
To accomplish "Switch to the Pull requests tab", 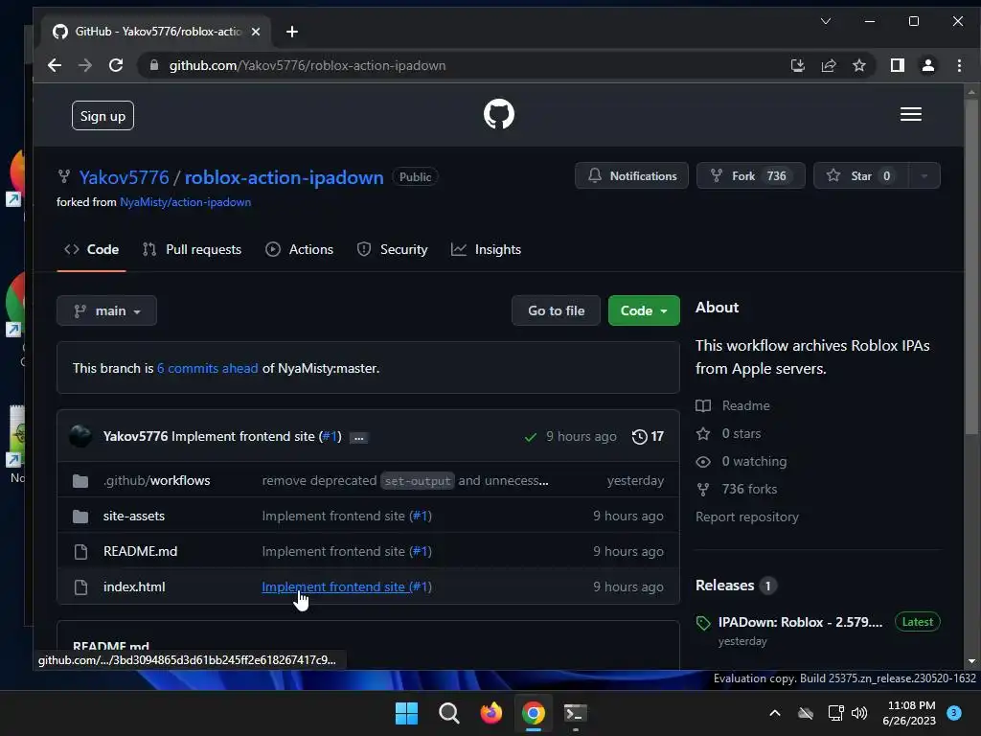I will (192, 250).
